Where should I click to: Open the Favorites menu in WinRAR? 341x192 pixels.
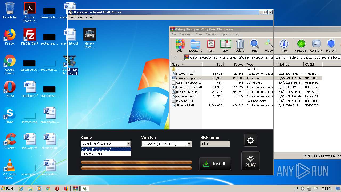(212, 34)
